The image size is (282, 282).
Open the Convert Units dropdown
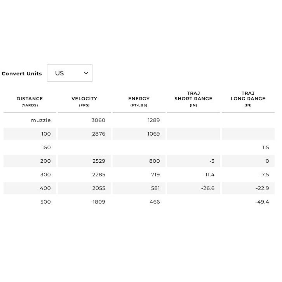coord(70,73)
